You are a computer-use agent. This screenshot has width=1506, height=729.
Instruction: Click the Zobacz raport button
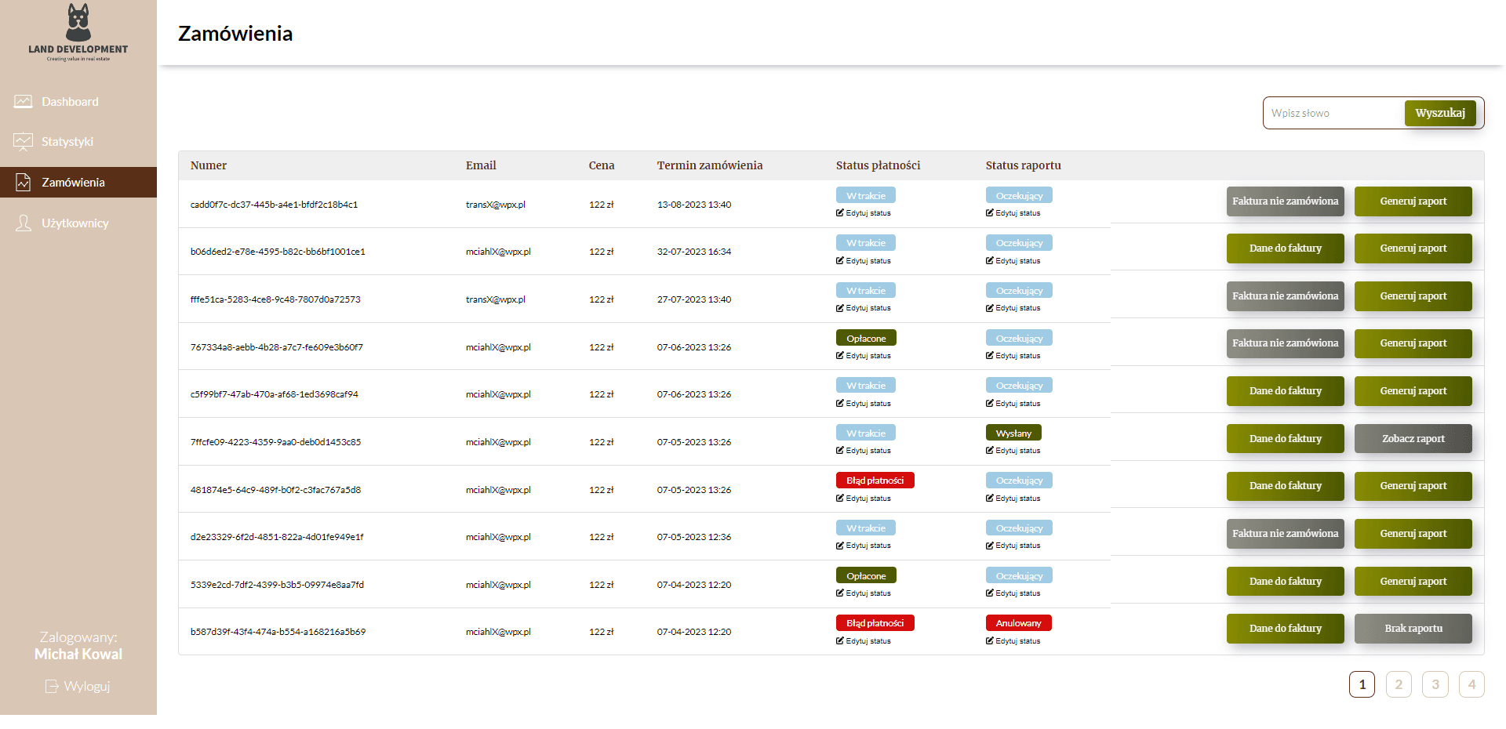click(x=1413, y=439)
